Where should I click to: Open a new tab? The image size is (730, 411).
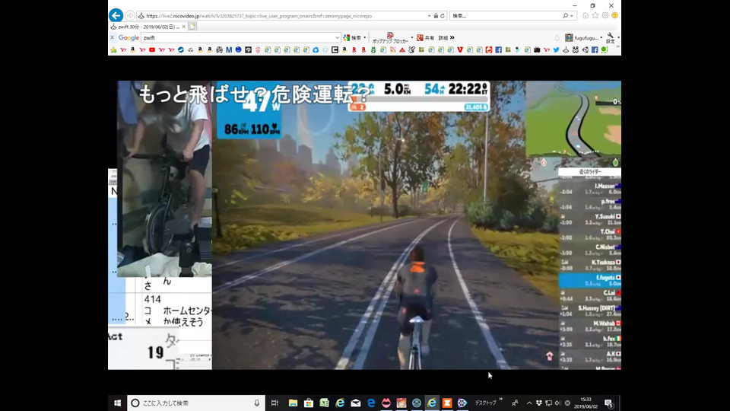click(192, 27)
